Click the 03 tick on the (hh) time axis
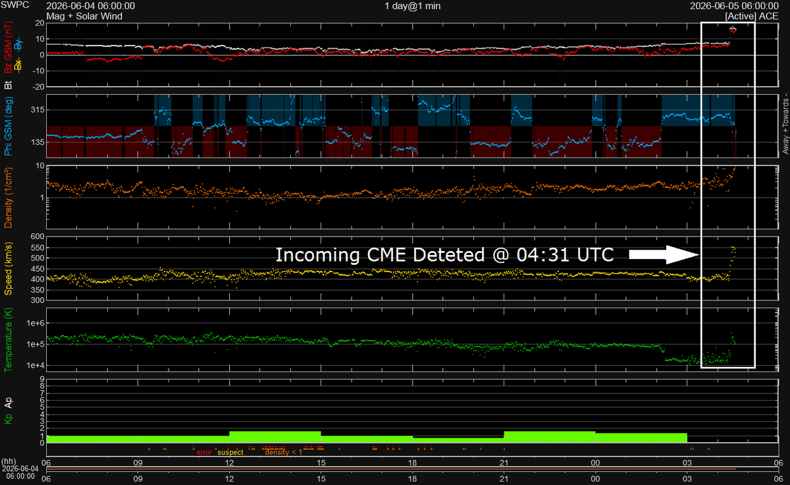 click(x=687, y=463)
